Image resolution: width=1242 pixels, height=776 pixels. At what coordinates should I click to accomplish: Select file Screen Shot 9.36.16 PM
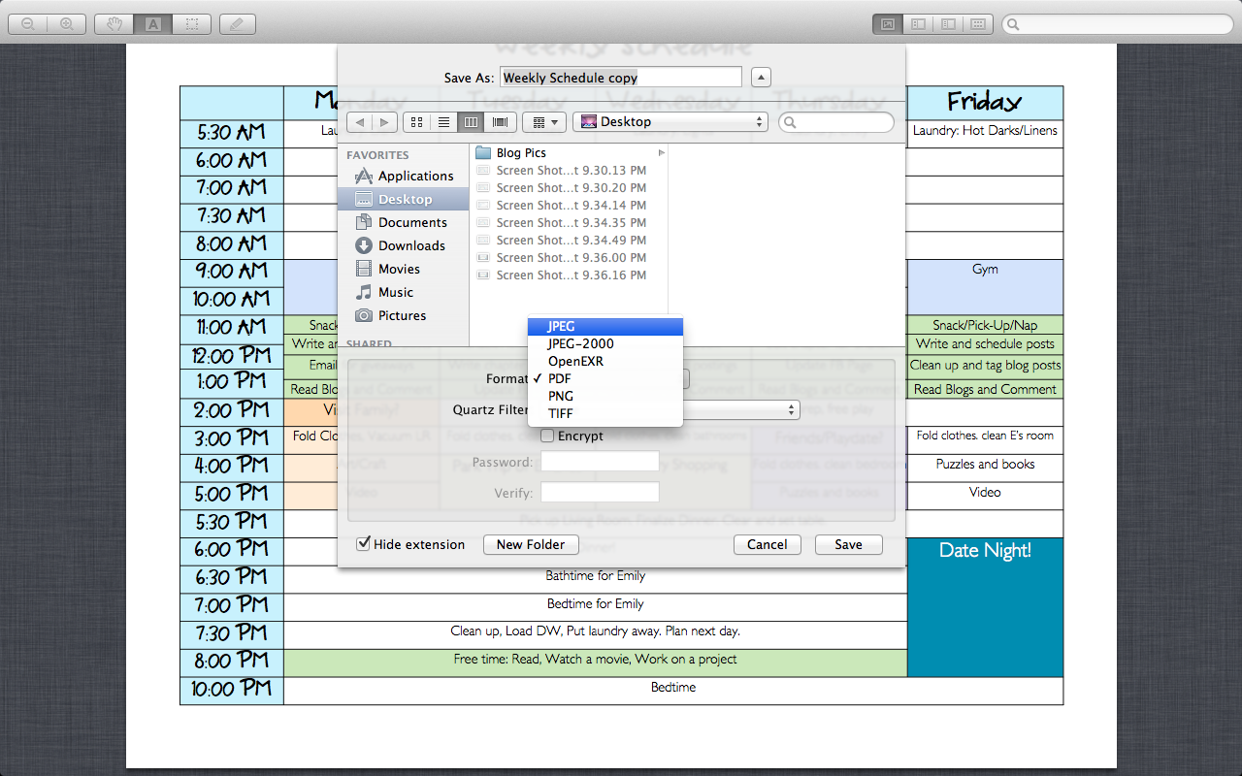point(569,275)
